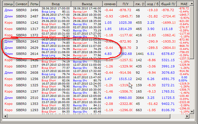Click cumulative profit 8106.70
This screenshot has height=124, width=198.
point(168,110)
